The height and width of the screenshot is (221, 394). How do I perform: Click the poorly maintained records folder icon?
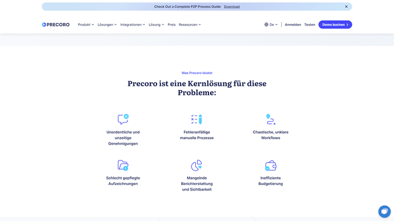(x=123, y=165)
